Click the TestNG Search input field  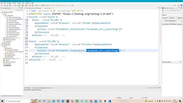[174, 15]
